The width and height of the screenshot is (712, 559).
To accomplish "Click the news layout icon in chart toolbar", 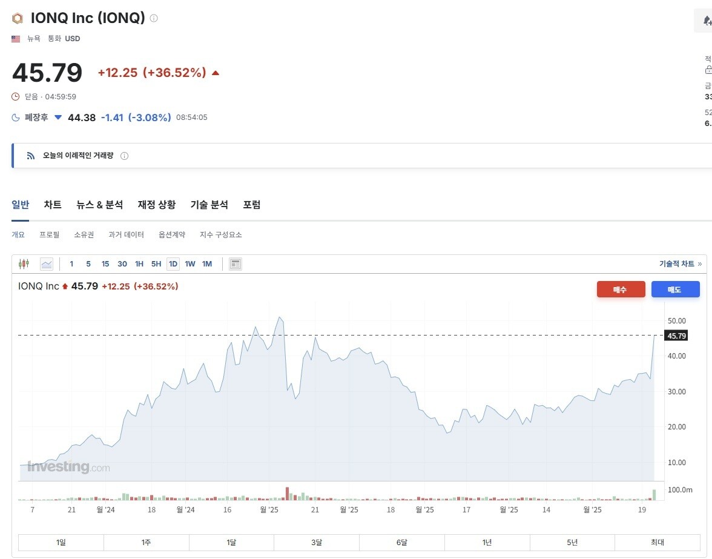I will tap(236, 264).
